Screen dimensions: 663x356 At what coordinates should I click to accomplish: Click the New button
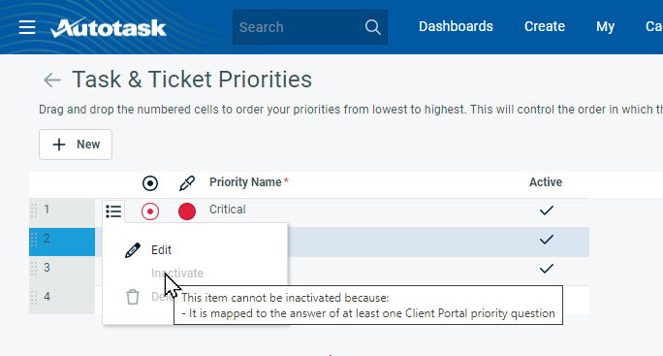click(x=76, y=145)
